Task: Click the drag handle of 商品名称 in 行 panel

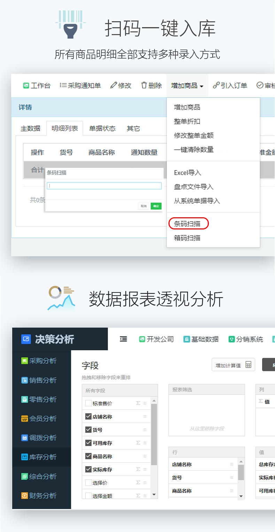Action: pos(231,491)
